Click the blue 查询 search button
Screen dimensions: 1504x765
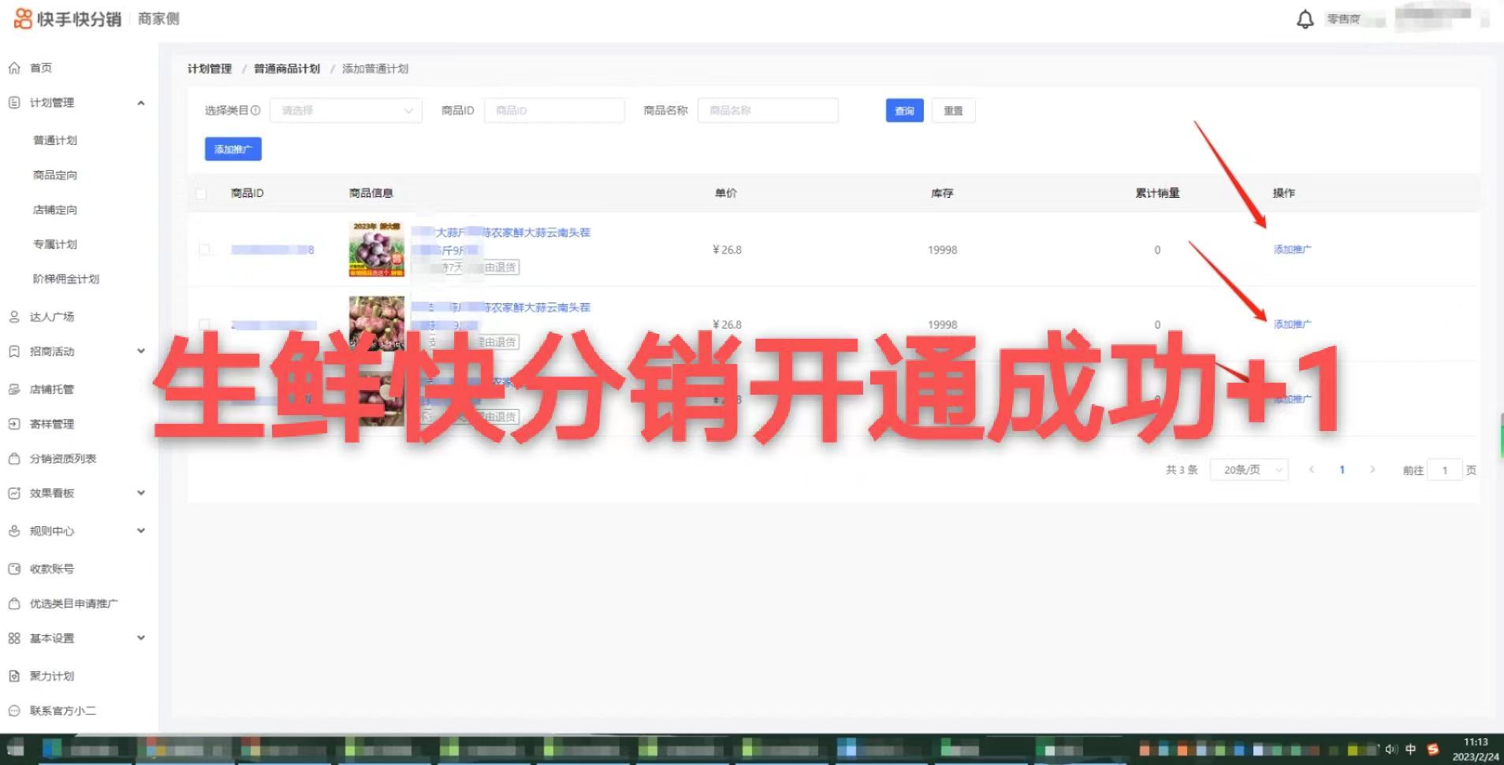[903, 110]
